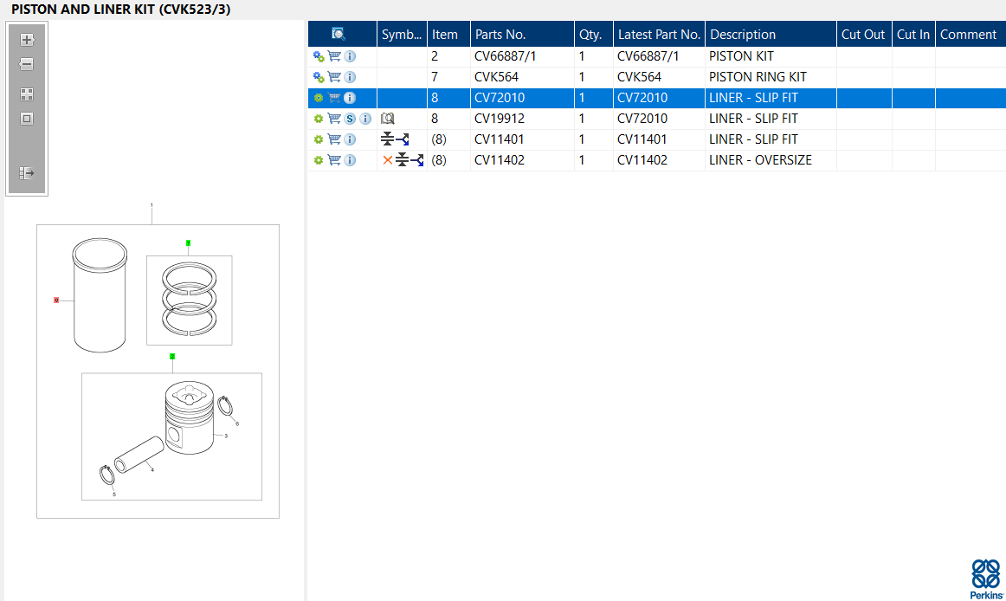
Task: Add CV19912 liner to cart
Action: point(334,119)
